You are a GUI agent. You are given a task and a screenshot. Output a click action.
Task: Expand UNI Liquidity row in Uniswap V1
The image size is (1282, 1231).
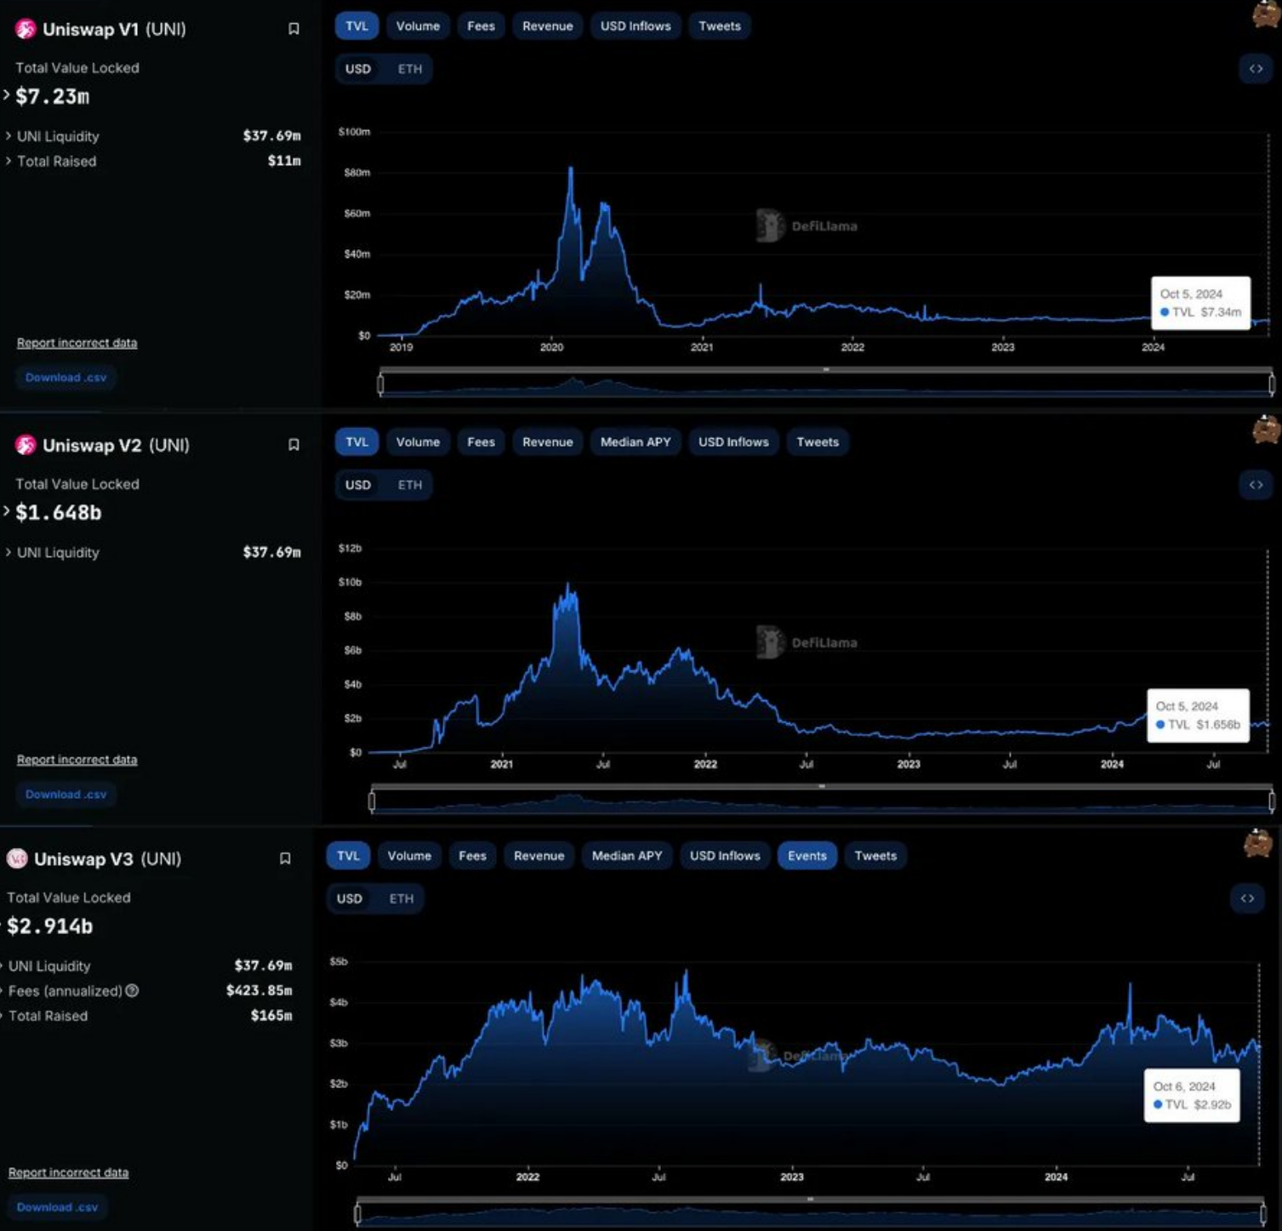pyautogui.click(x=9, y=135)
